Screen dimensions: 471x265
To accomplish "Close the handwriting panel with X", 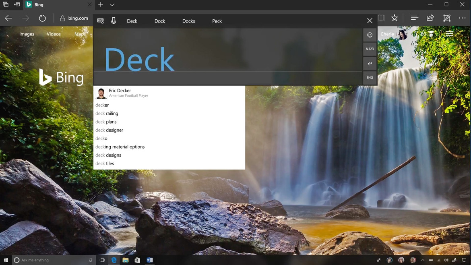I will 370,21.
